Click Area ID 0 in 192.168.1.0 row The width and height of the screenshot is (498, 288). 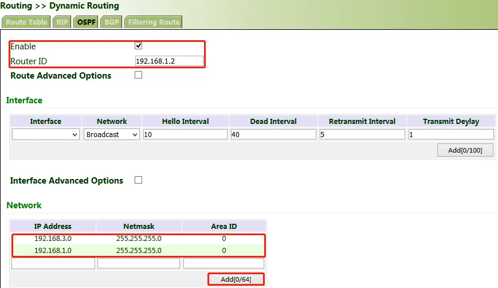pos(224,251)
